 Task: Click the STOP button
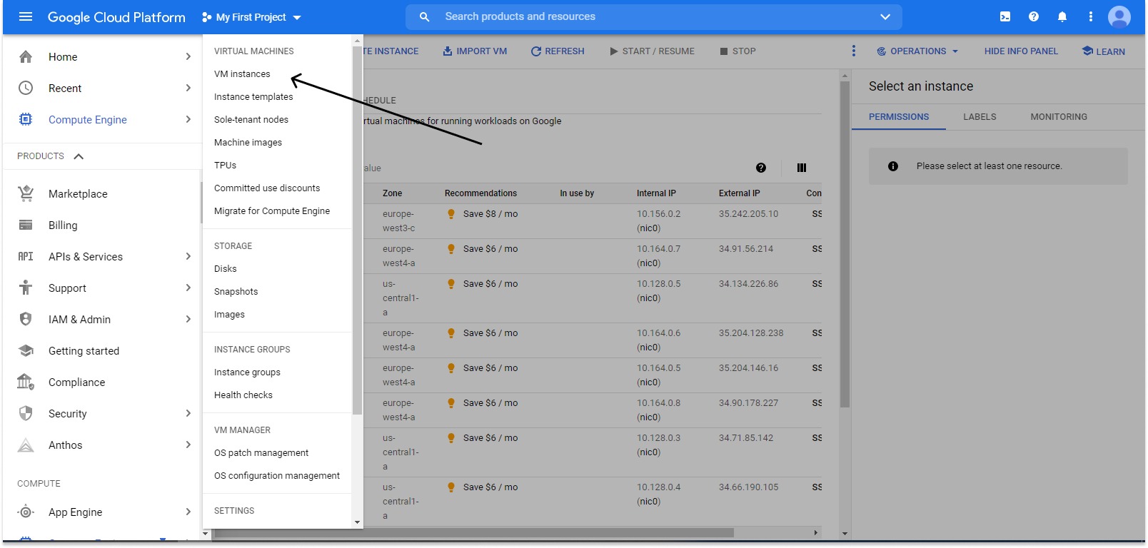pos(737,51)
